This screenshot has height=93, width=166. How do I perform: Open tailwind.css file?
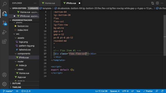(25, 50)
